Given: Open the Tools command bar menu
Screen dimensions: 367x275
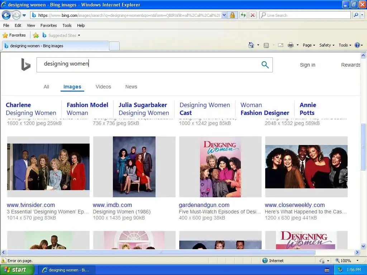Looking at the screenshot, I should click(x=345, y=45).
